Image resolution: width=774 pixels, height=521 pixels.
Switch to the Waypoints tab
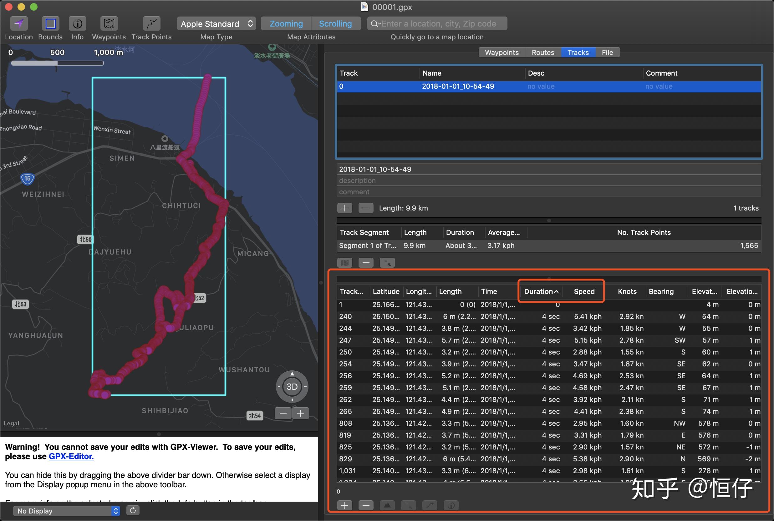(x=502, y=52)
